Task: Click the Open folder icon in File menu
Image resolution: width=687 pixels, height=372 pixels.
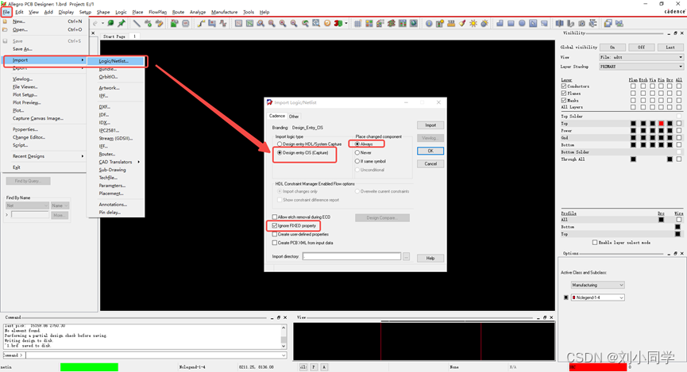Action: click(x=5, y=29)
